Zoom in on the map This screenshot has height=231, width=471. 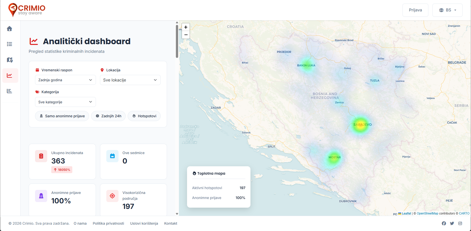pyautogui.click(x=186, y=27)
